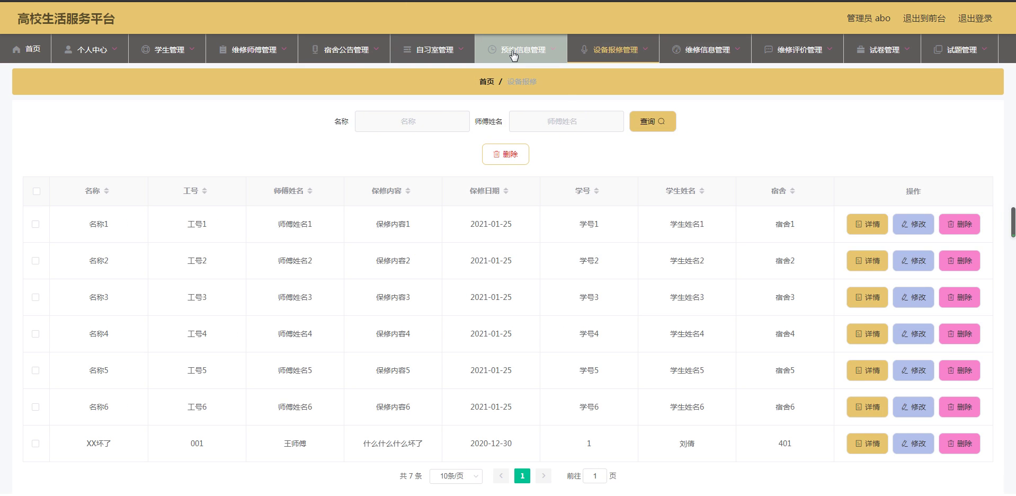Select the checkbox for row 名称3

pyautogui.click(x=35, y=297)
